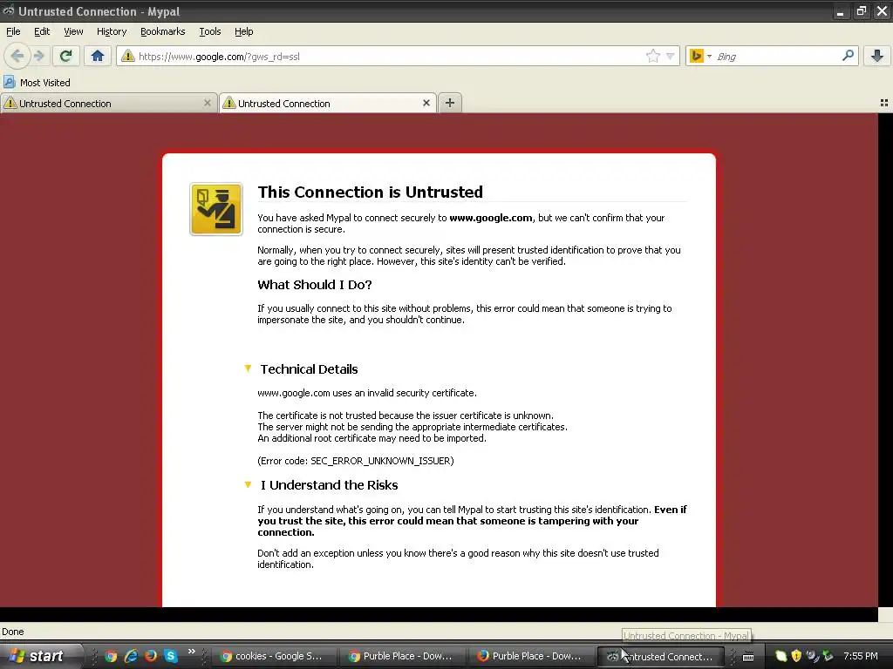Open the bookmarks dropdown arrow beside star
This screenshot has width=893, height=669.
671,56
